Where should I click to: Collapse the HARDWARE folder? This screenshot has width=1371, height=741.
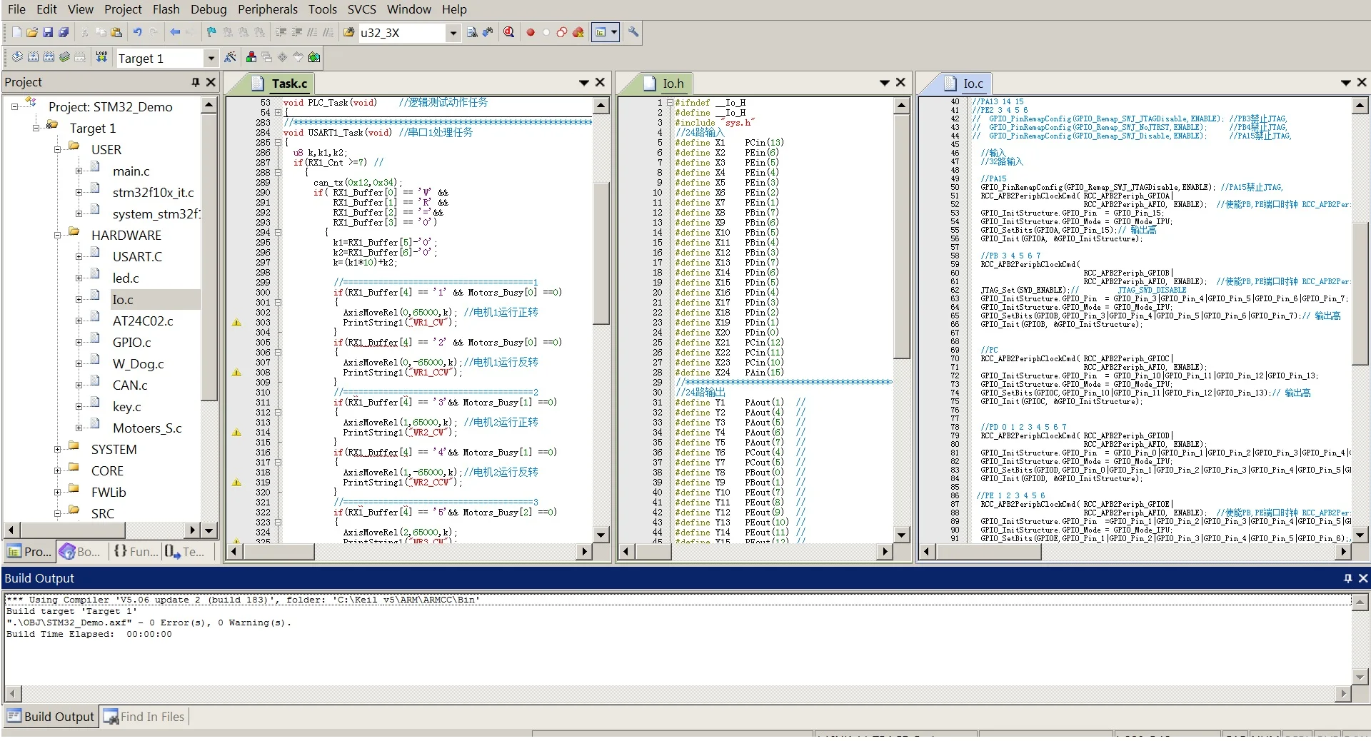pyautogui.click(x=57, y=236)
